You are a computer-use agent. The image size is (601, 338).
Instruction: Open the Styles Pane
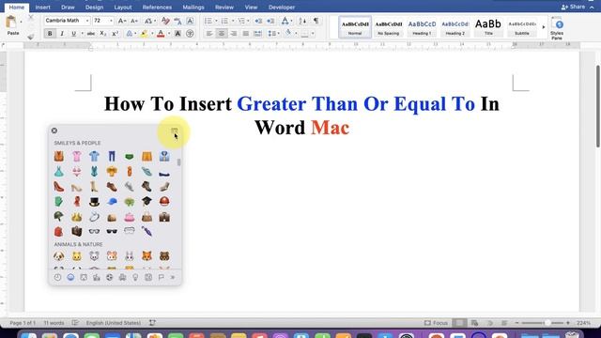[557, 29]
